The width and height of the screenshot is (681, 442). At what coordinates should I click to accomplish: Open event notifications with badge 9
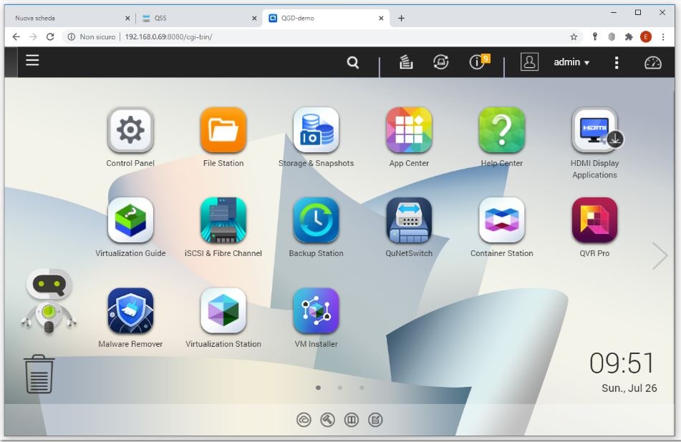pyautogui.click(x=478, y=62)
